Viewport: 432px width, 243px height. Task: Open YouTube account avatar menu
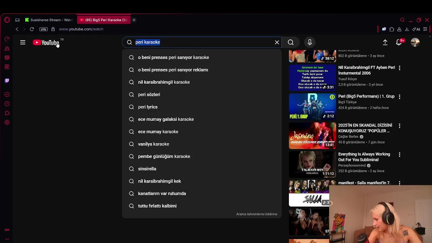click(x=415, y=42)
